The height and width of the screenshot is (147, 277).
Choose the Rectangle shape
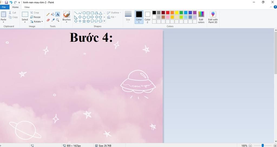tap(88, 13)
